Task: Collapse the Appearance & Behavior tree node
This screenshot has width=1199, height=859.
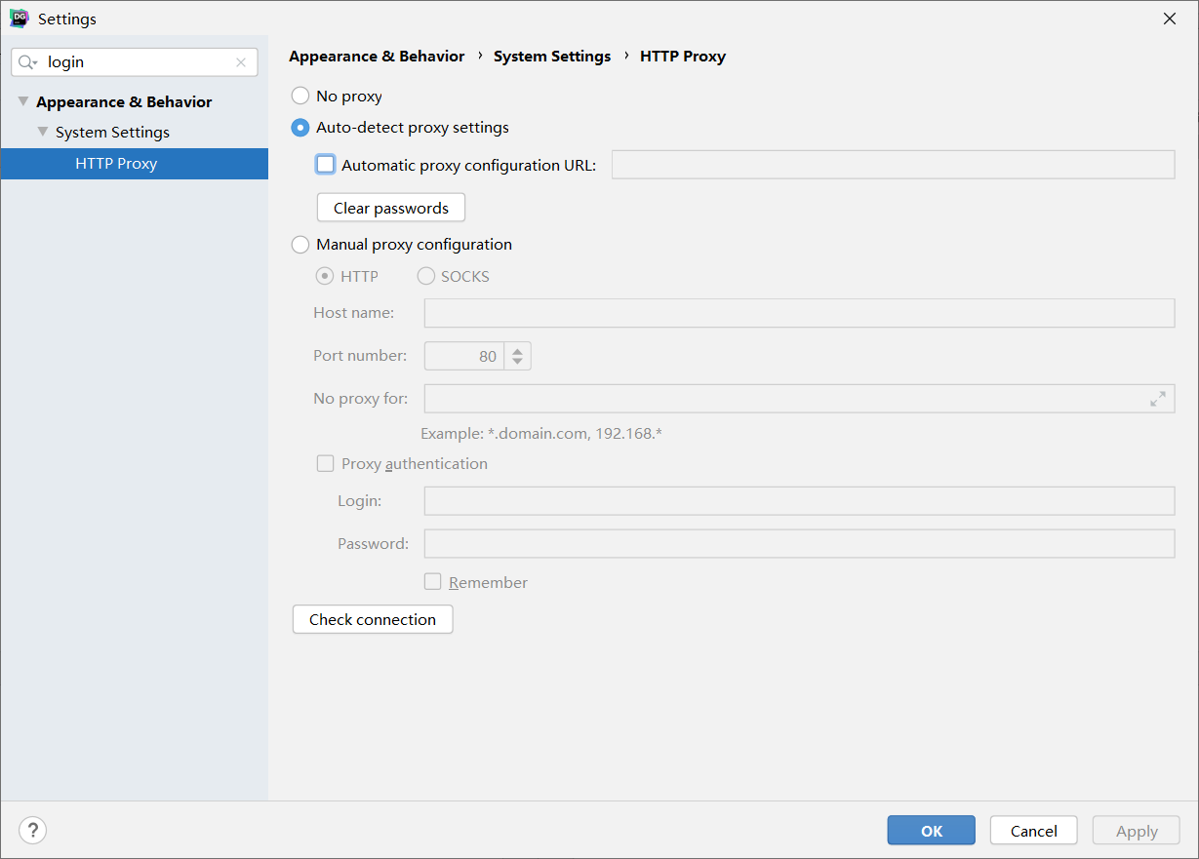Action: click(x=22, y=100)
